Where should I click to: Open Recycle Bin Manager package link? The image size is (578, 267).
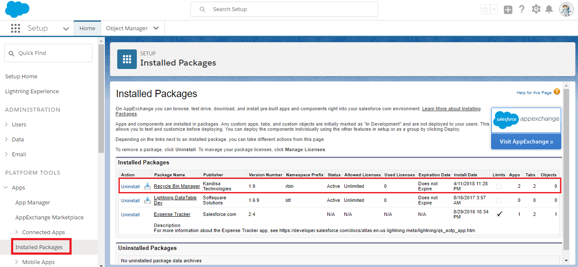click(177, 186)
